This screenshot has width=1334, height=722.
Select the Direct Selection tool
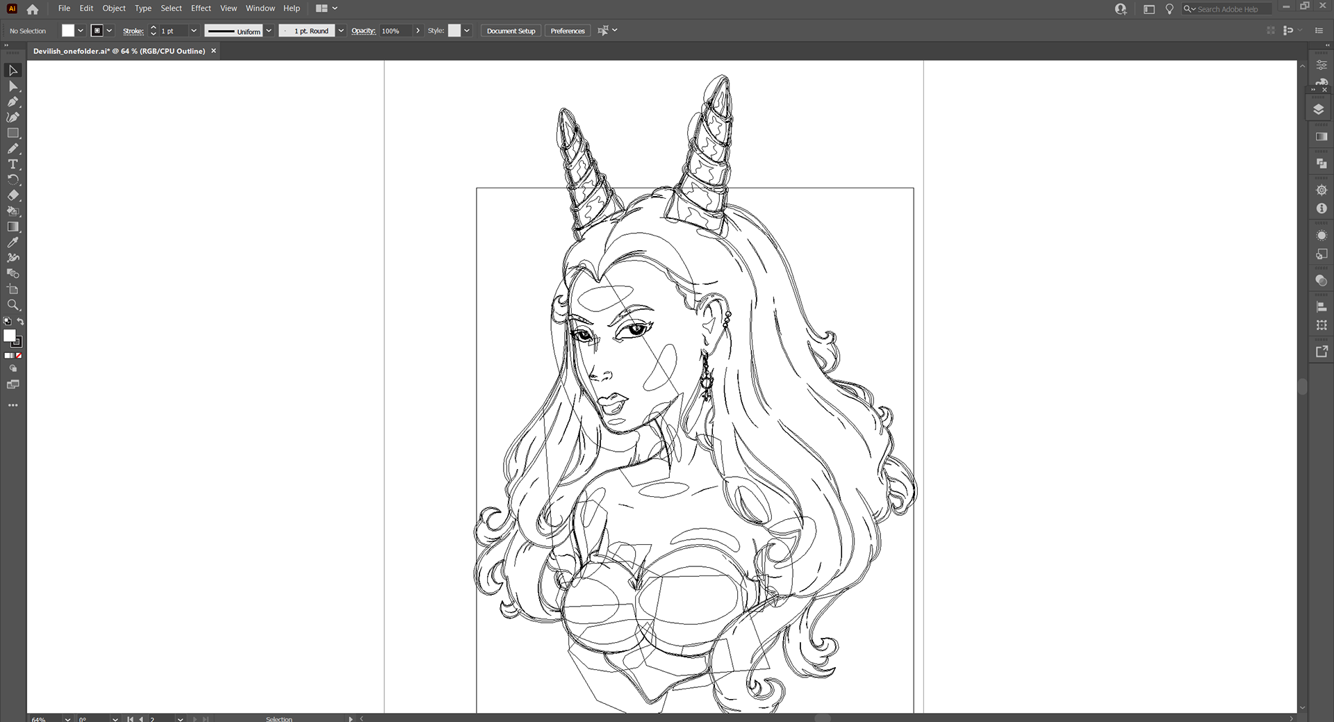13,86
